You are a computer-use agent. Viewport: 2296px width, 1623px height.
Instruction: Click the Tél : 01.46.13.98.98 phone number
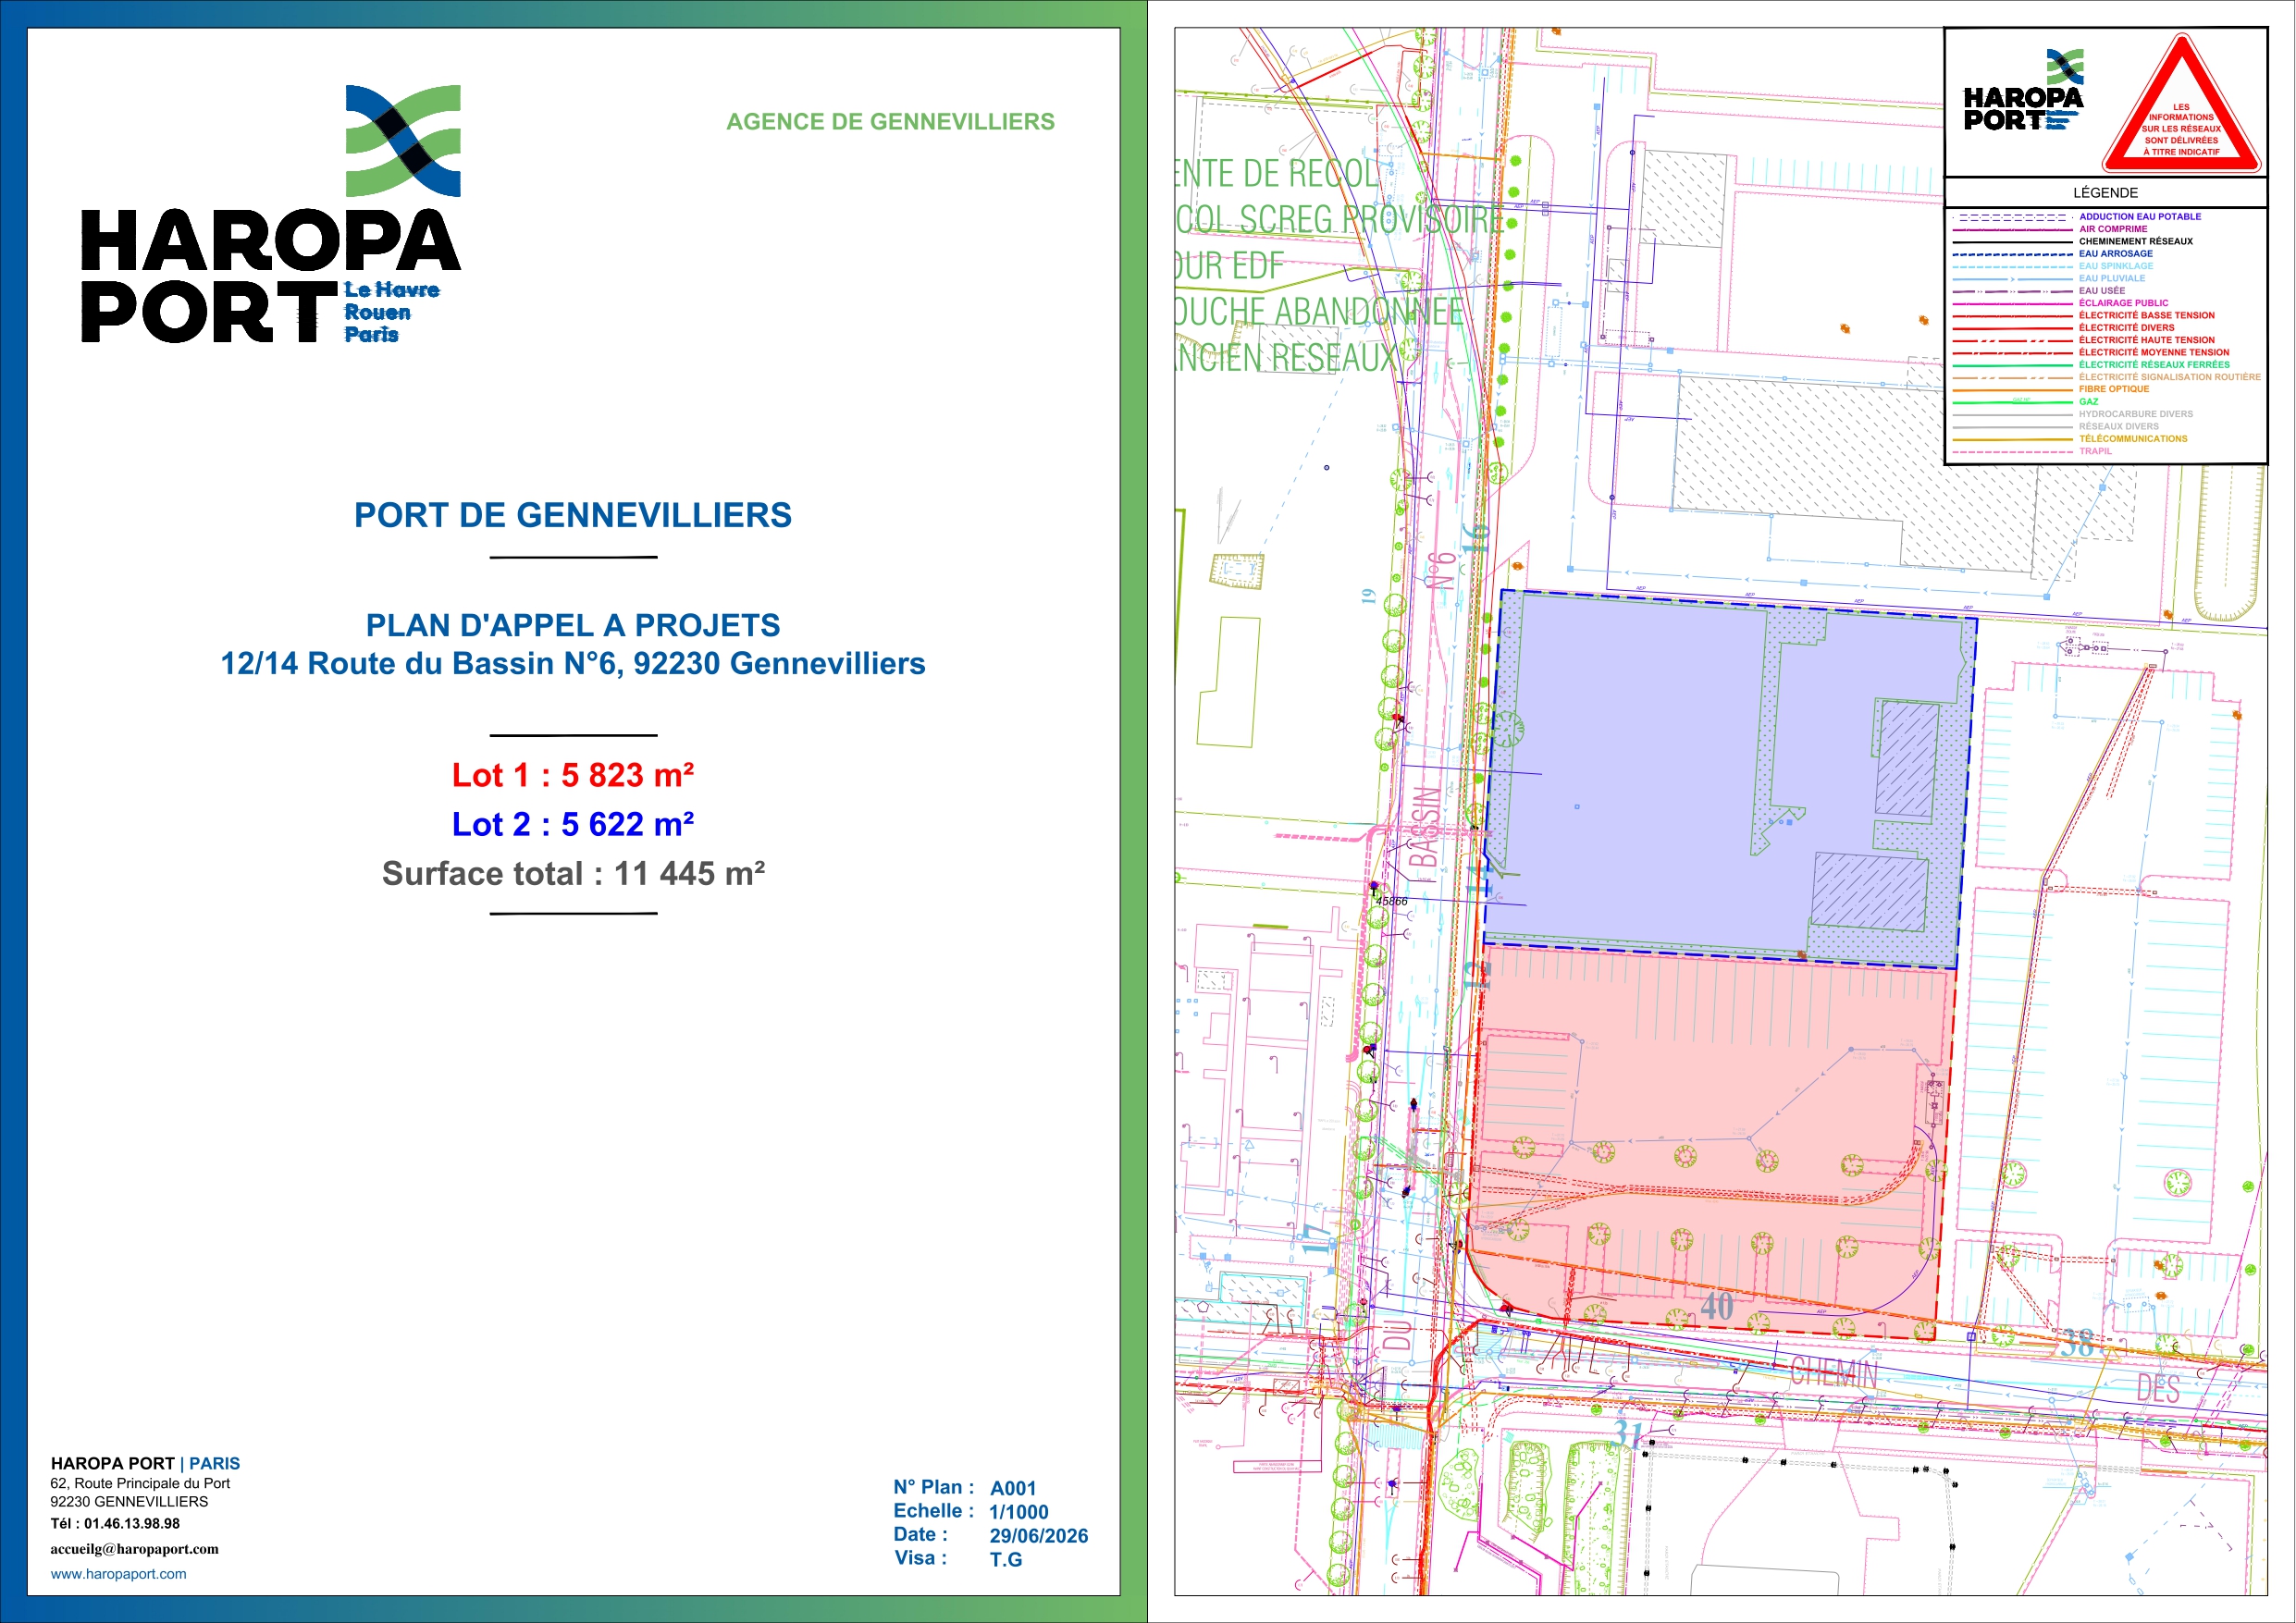(115, 1523)
